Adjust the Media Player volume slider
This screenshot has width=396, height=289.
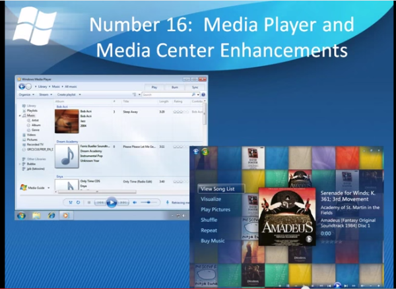point(149,202)
